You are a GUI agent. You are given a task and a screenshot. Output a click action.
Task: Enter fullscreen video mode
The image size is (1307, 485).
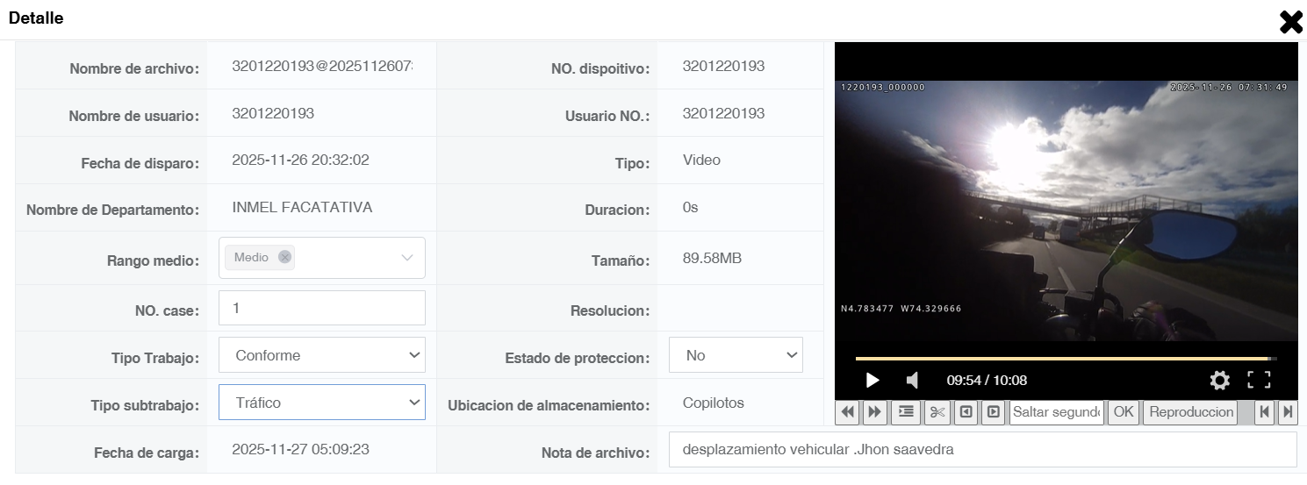[x=1260, y=380]
